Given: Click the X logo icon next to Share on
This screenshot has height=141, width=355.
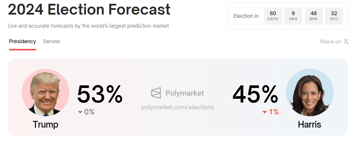Looking at the screenshot, I should [346, 41].
